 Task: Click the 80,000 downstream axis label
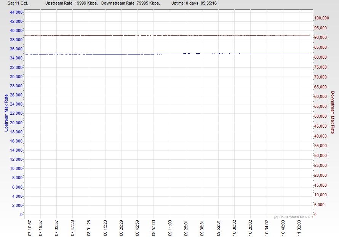pyautogui.click(x=320, y=57)
